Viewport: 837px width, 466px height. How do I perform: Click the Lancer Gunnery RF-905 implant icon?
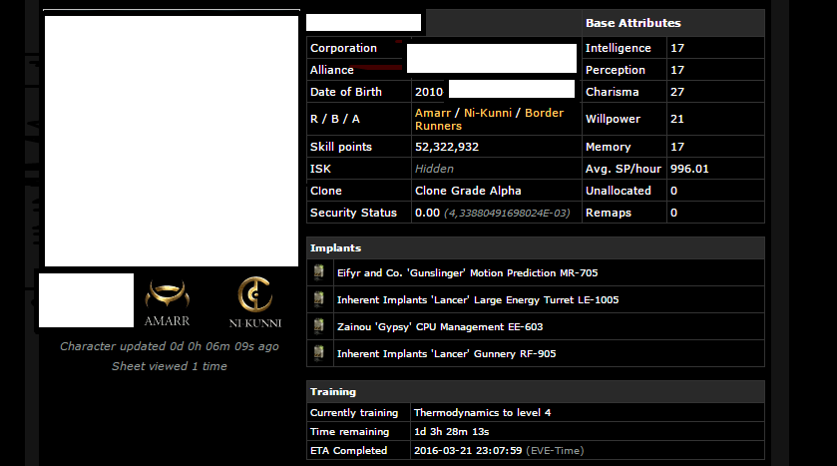(319, 353)
